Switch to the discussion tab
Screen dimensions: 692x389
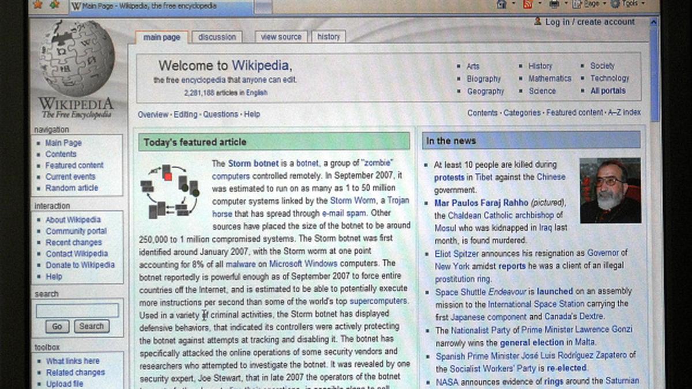[x=217, y=36]
